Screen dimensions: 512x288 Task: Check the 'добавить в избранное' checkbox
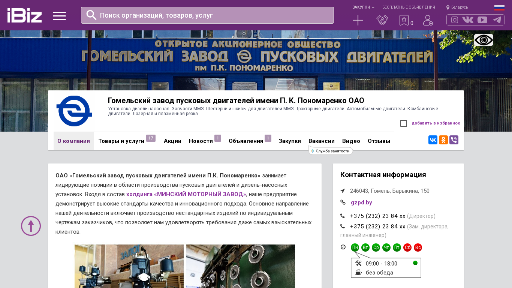tap(404, 123)
